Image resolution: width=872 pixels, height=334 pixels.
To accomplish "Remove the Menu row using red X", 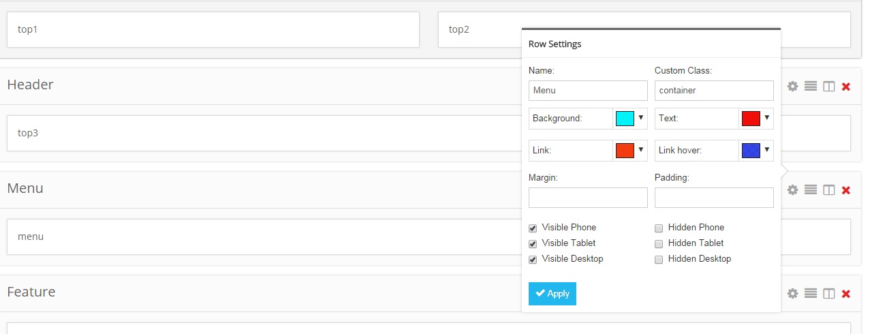I will click(x=846, y=190).
